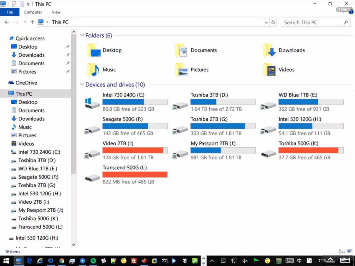Image resolution: width=355 pixels, height=266 pixels.
Task: Select Seagate 500G (F:) in navigation pane
Action: click(38, 177)
